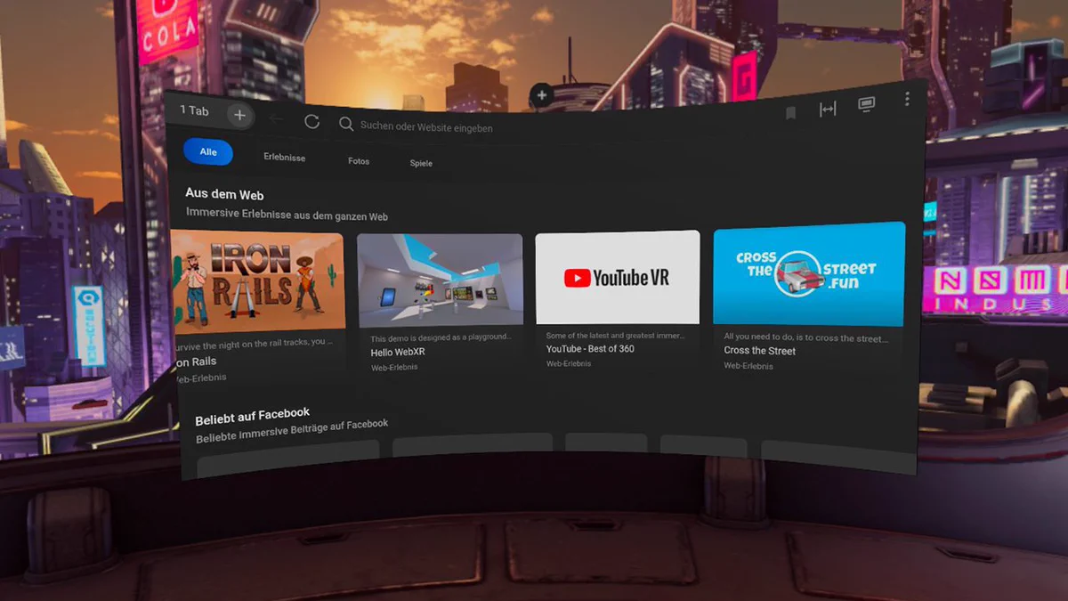Click the 'Hello WebXR' title
The image size is (1068, 601).
click(400, 353)
